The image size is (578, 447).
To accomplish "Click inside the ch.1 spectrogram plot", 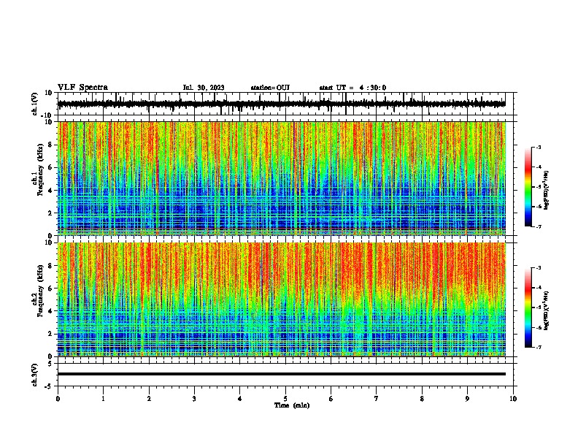I will [282, 178].
